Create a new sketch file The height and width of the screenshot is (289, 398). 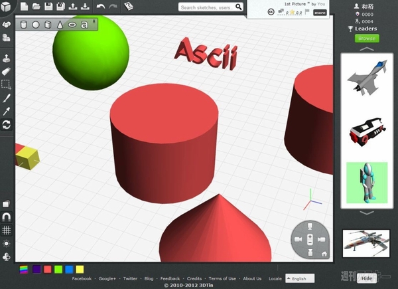(24, 7)
